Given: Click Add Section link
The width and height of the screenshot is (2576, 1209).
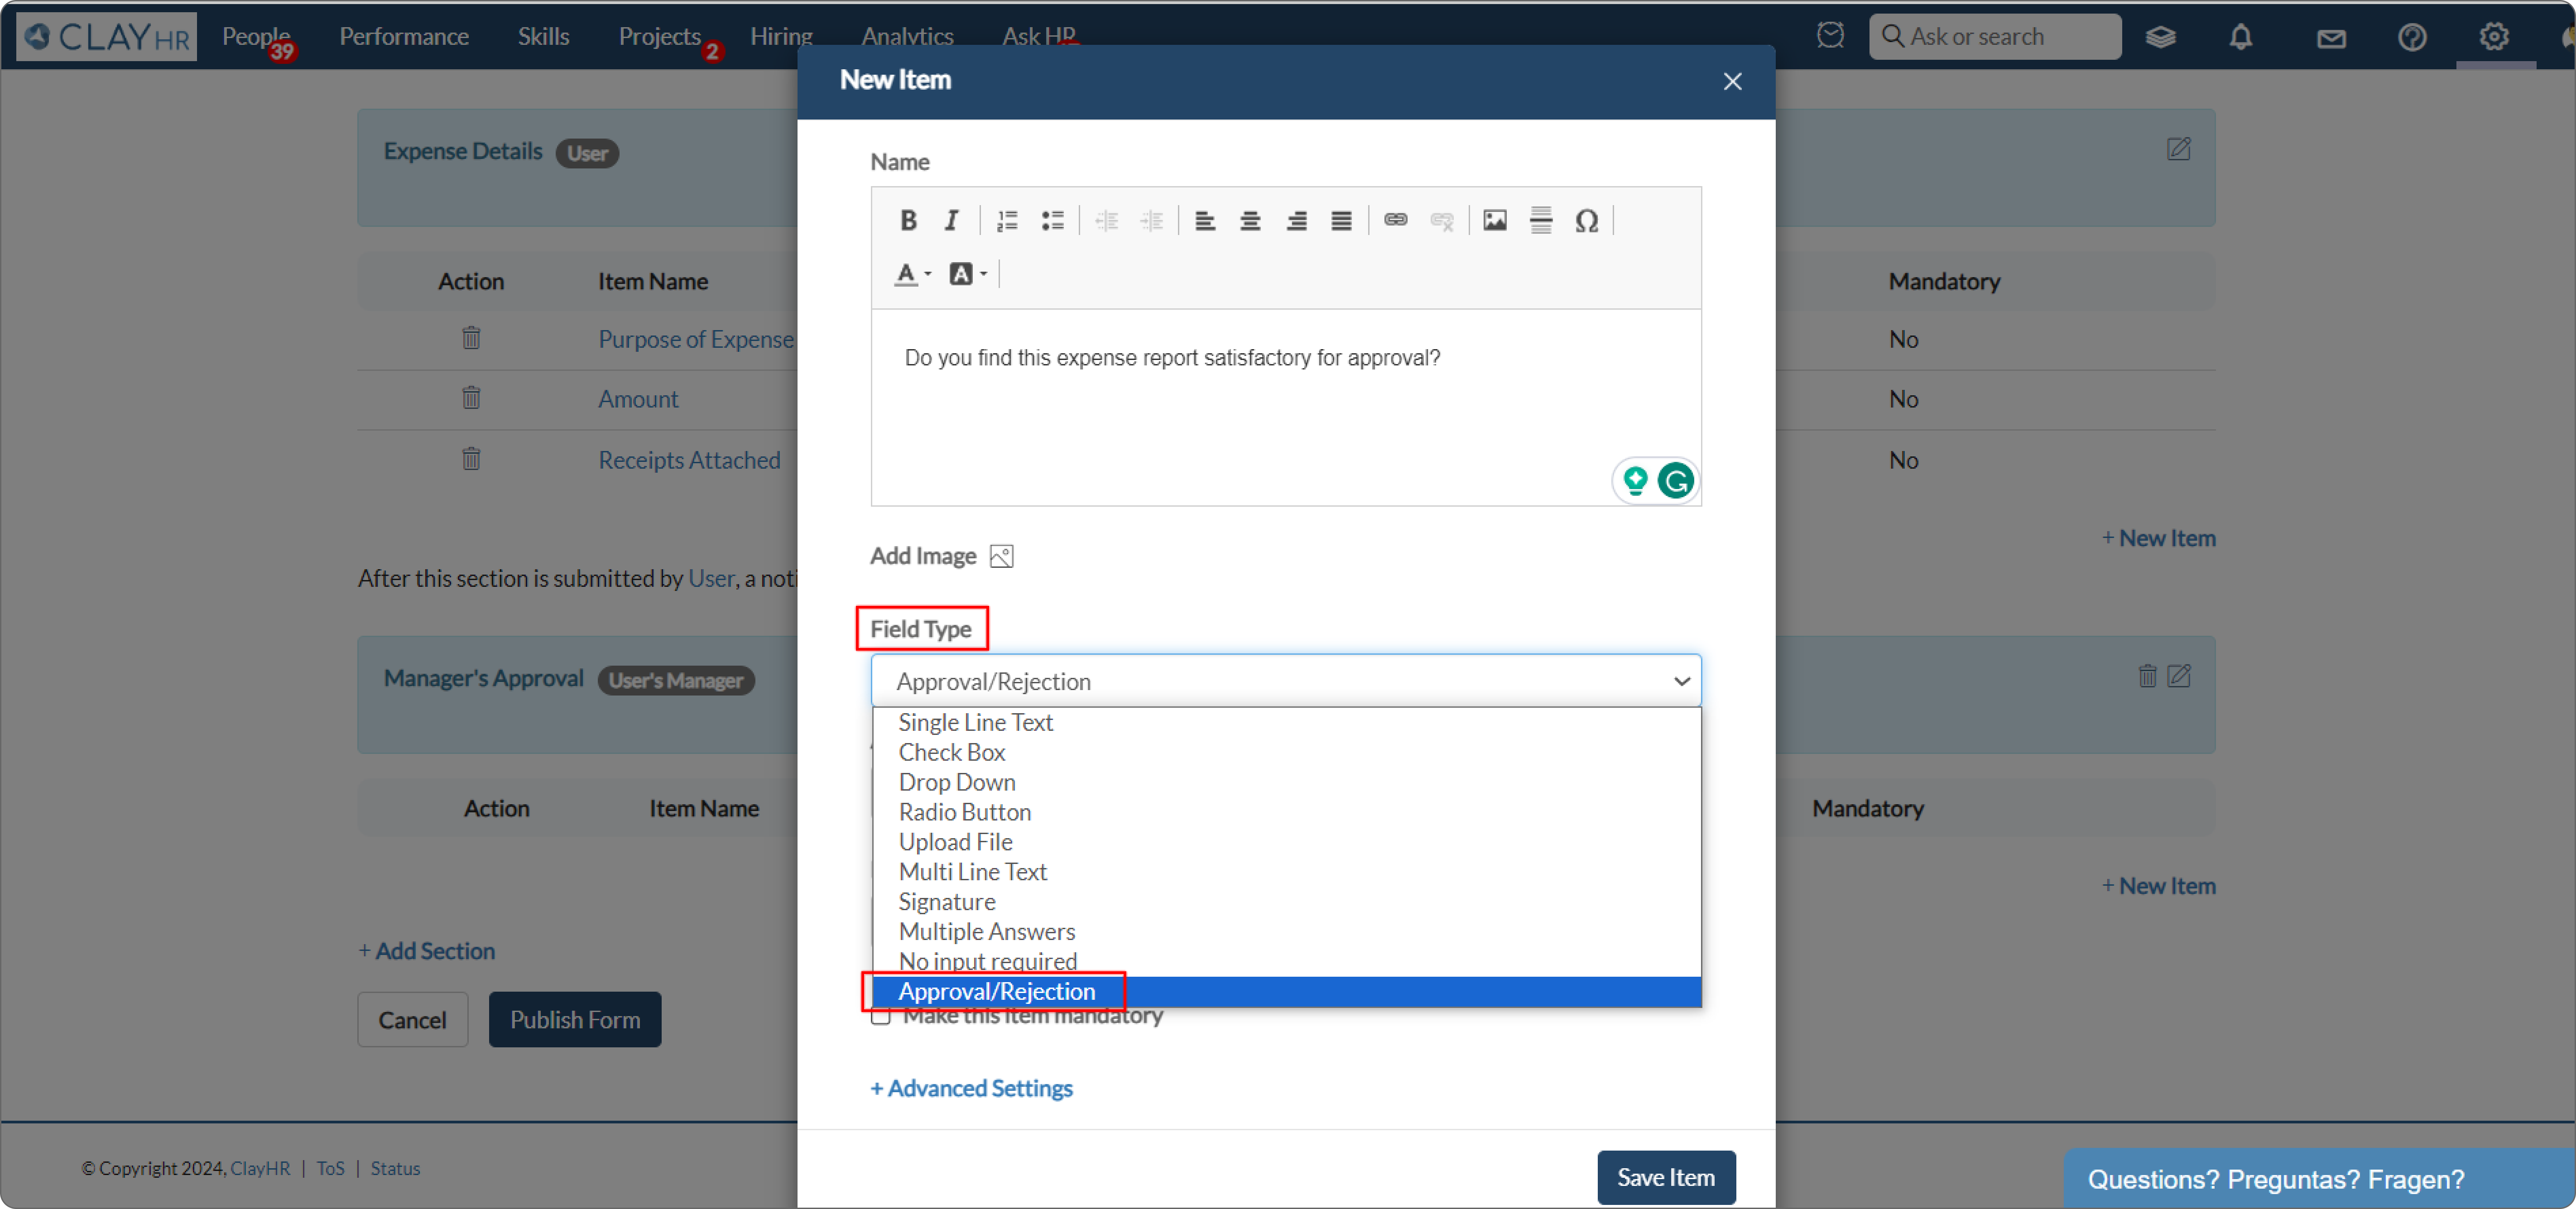Looking at the screenshot, I should [427, 951].
